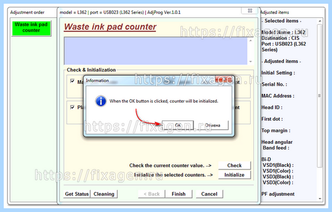Click 'Serial No. :' in Adjusted items
Image resolution: width=332 pixels, height=212 pixels.
[274, 84]
